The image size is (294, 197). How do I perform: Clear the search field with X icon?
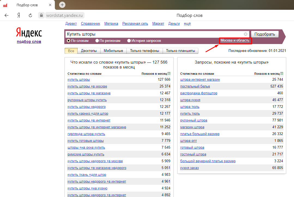click(x=245, y=34)
